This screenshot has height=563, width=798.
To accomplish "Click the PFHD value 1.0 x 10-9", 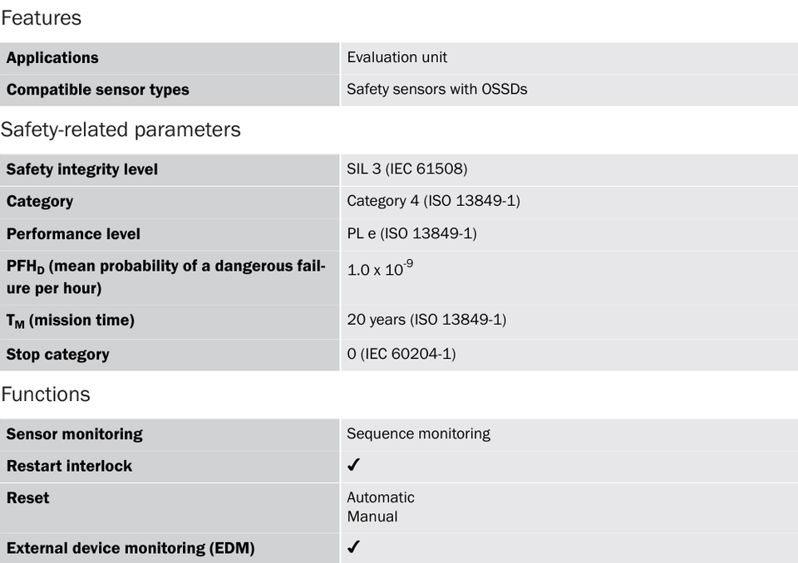I will [380, 267].
